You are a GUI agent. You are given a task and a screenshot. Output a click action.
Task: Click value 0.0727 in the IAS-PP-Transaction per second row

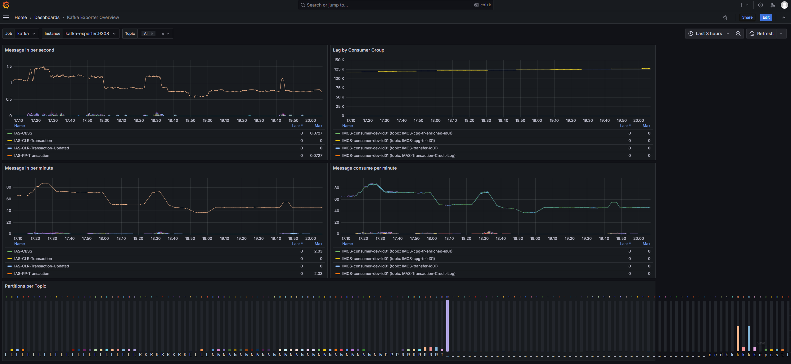tap(316, 156)
